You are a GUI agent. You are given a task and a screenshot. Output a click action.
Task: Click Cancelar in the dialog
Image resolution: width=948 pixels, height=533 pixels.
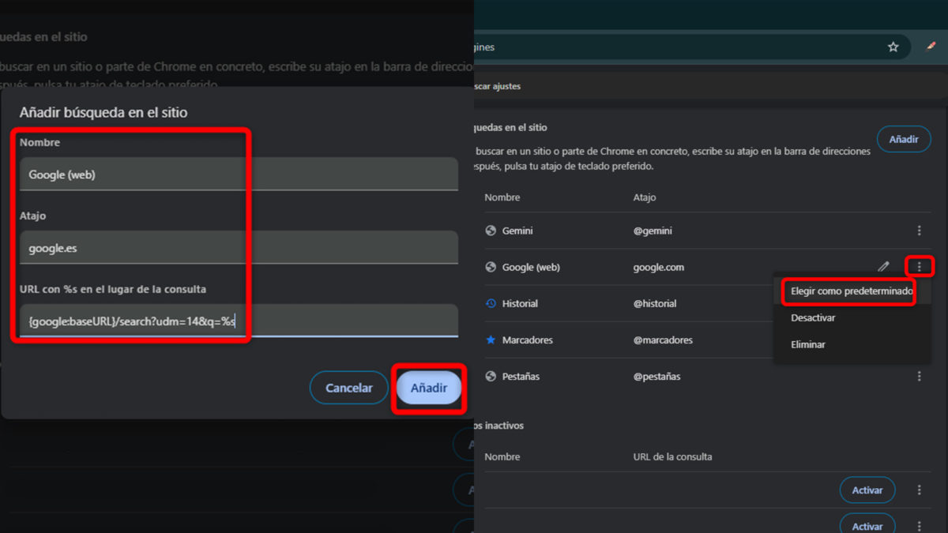coord(349,388)
